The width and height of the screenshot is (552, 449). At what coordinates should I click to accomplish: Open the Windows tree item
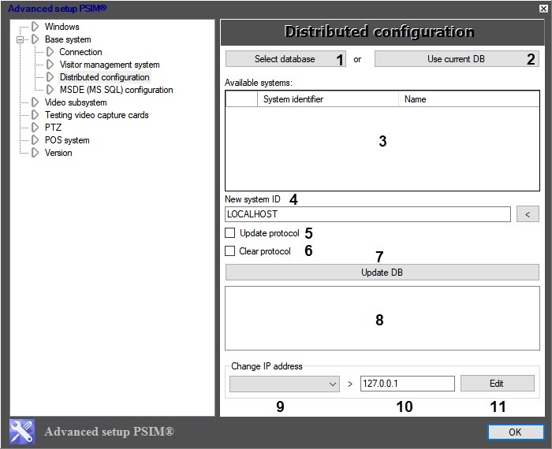click(x=62, y=27)
